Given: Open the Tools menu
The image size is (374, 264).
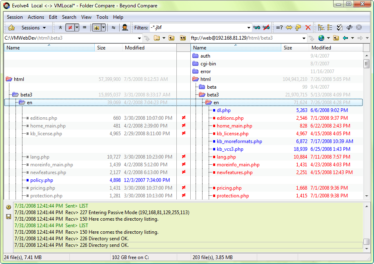Looking at the screenshot, I should coord(102,17).
